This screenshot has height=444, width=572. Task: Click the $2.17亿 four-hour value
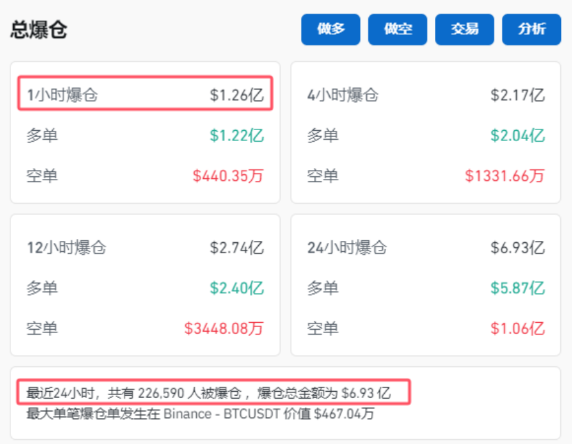tap(519, 95)
